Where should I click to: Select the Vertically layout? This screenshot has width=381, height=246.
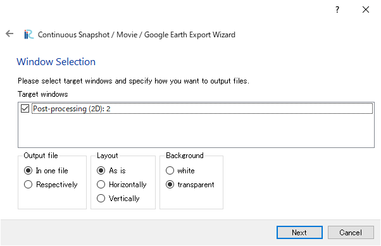pos(118,199)
